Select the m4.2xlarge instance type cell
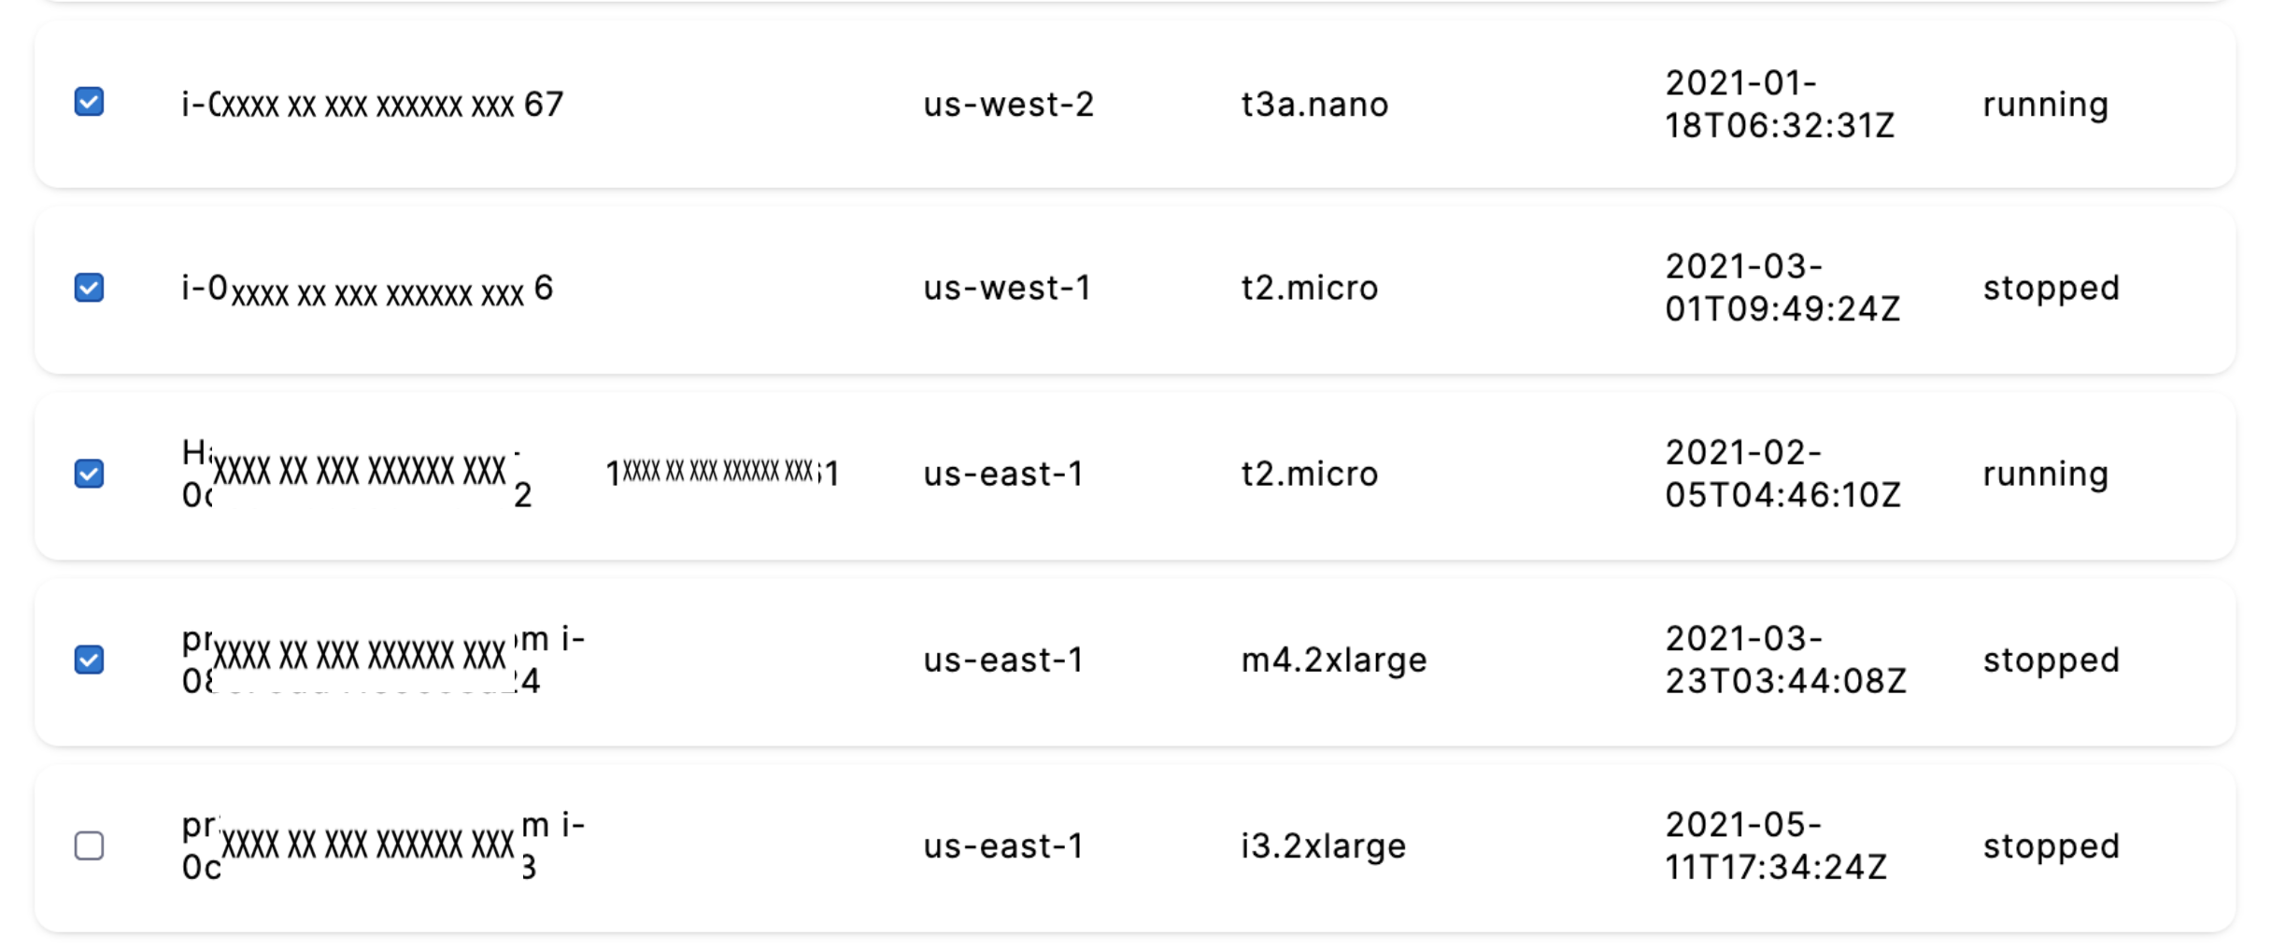2272x951 pixels. pos(1334,660)
